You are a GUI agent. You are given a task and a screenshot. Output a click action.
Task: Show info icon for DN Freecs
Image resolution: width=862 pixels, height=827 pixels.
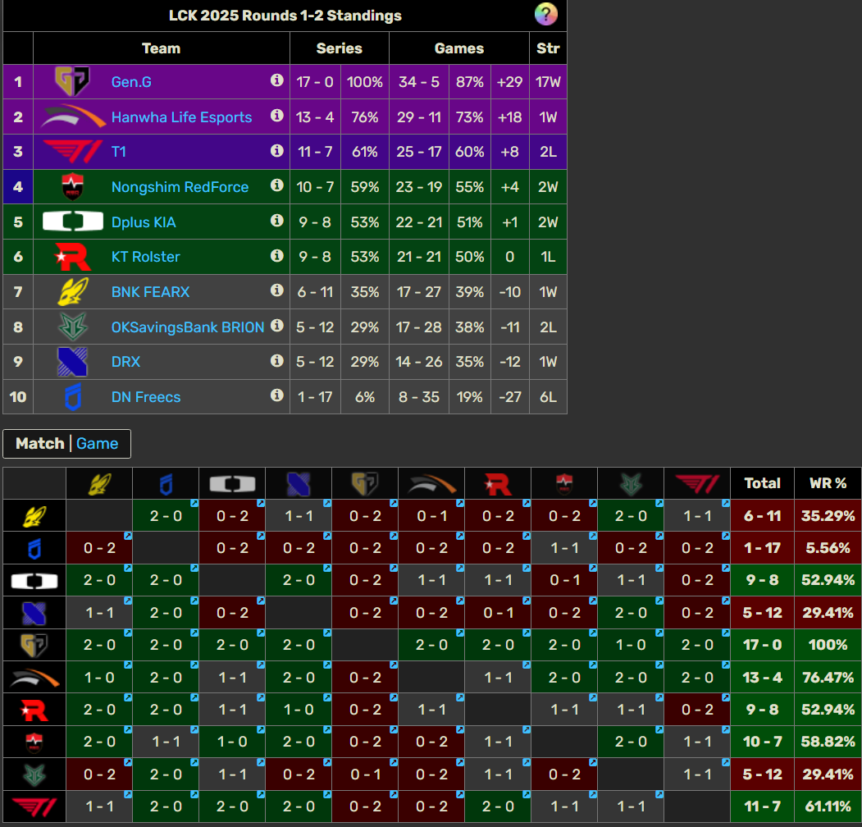coord(277,395)
